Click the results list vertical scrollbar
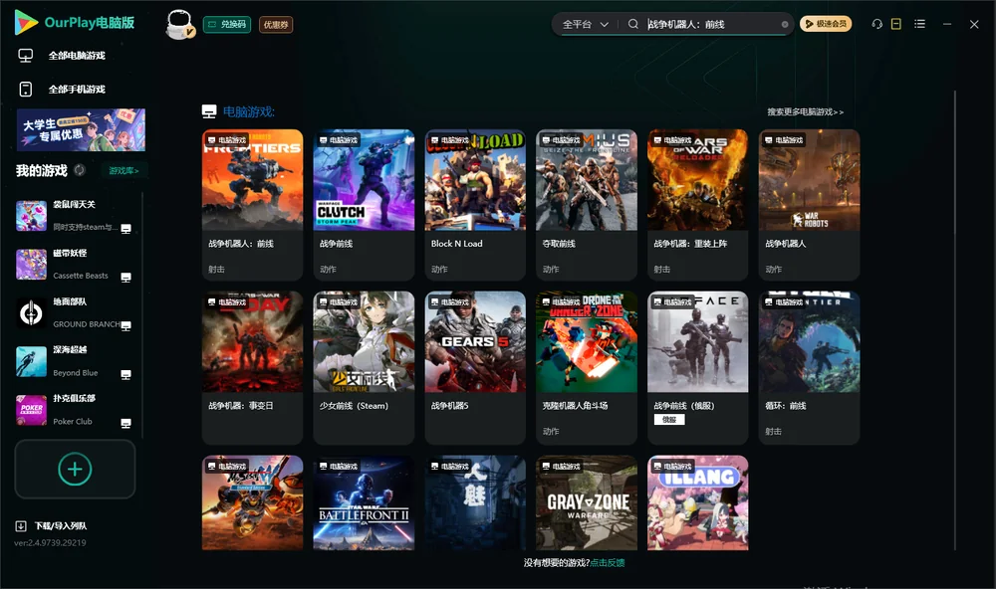996x589 pixels. pos(955,320)
